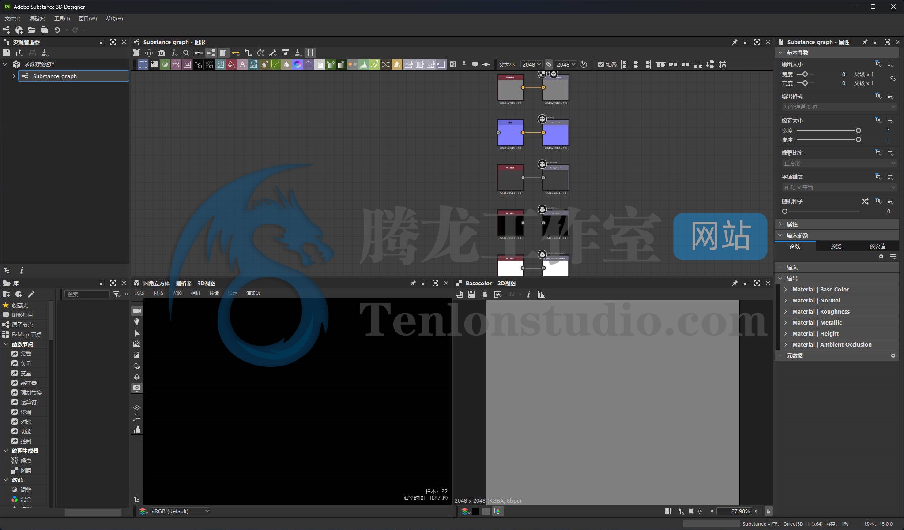Image resolution: width=904 pixels, height=530 pixels.
Task: Adjust the 随机种子 slider handle
Action: tap(784, 211)
